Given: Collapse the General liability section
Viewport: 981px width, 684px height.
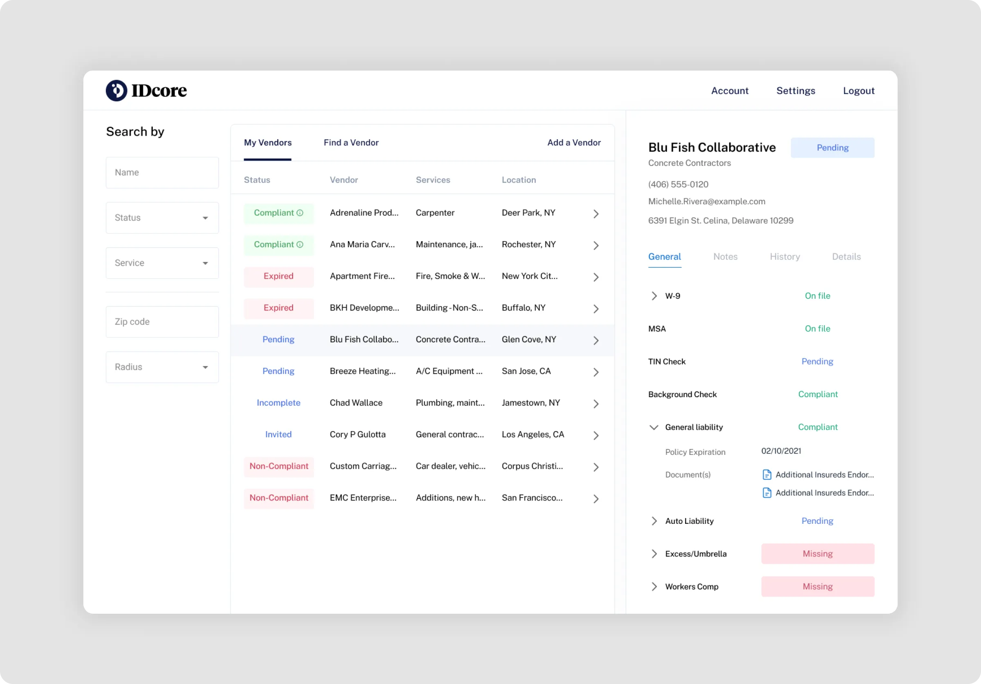Looking at the screenshot, I should pyautogui.click(x=654, y=427).
